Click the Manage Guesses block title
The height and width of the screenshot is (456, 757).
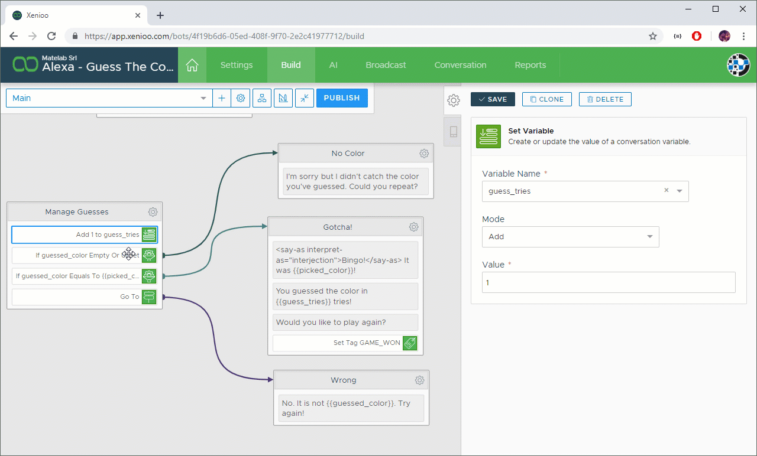pos(77,212)
